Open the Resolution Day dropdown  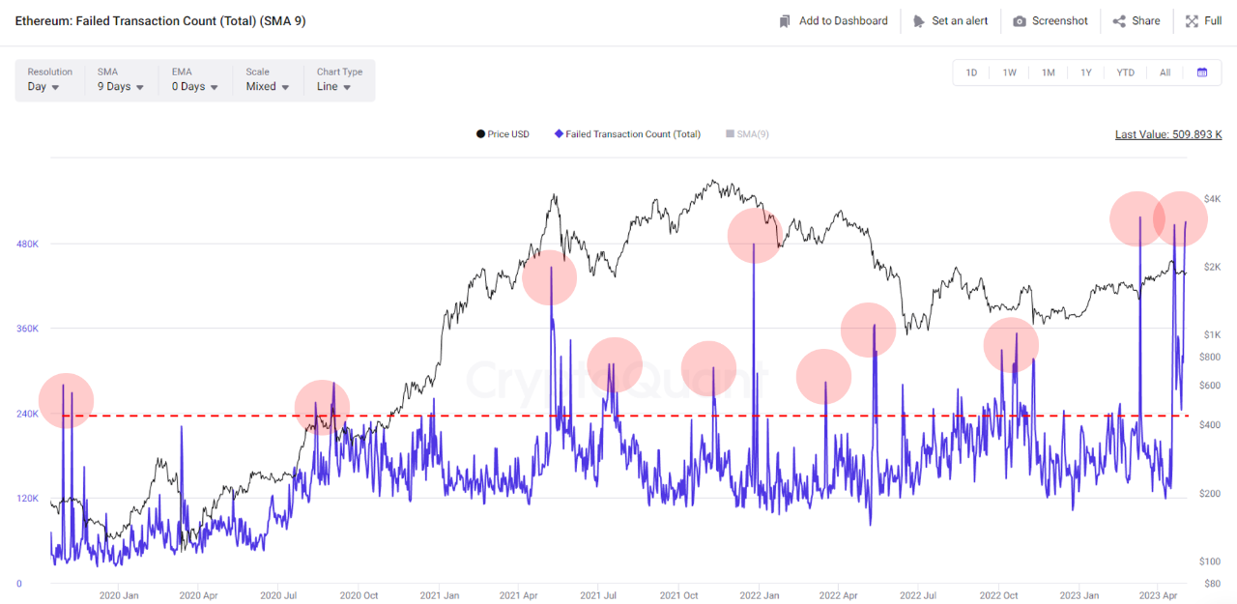click(43, 87)
